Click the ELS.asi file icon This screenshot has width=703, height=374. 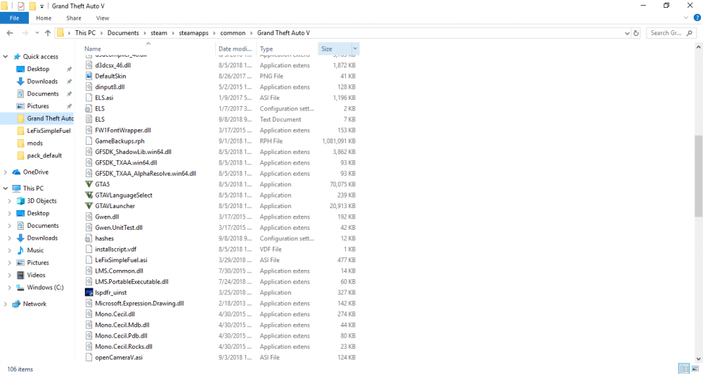[x=89, y=98]
